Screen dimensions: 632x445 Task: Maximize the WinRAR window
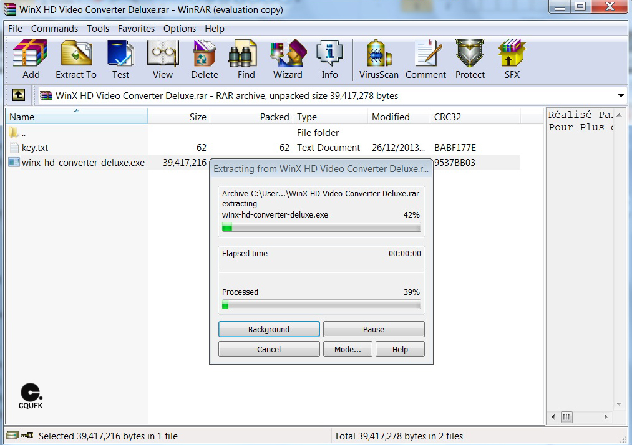pyautogui.click(x=580, y=6)
